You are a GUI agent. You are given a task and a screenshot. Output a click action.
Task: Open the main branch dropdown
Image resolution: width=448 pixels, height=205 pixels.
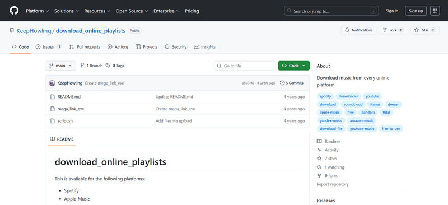click(x=60, y=66)
